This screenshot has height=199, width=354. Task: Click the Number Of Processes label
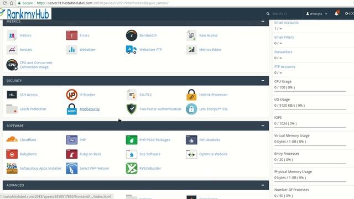coord(291,190)
